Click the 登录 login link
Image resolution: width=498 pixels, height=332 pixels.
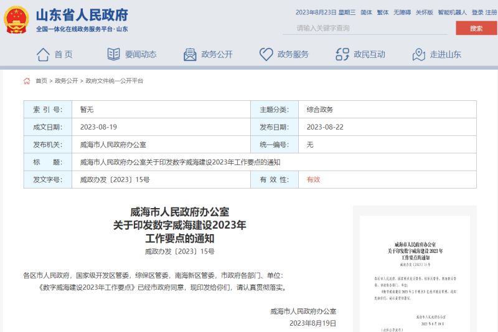(477, 12)
